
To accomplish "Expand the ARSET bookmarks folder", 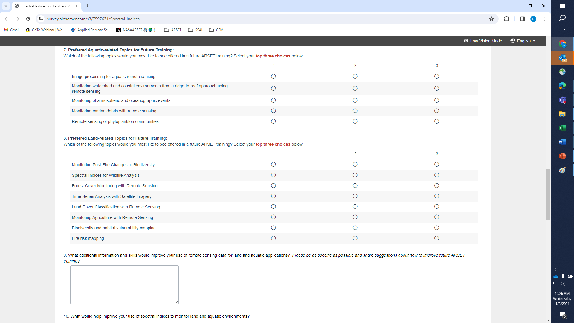I will pos(173,30).
